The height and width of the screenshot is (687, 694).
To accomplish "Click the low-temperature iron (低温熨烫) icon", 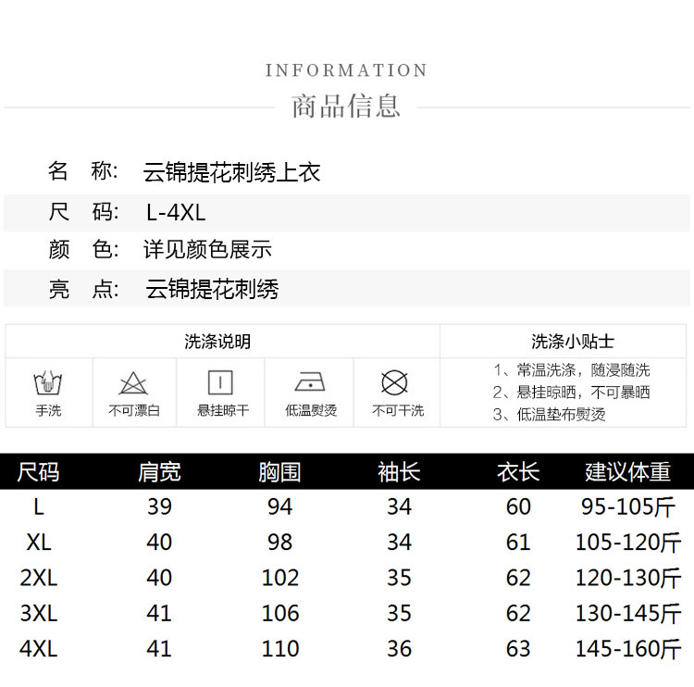I will pos(309,382).
